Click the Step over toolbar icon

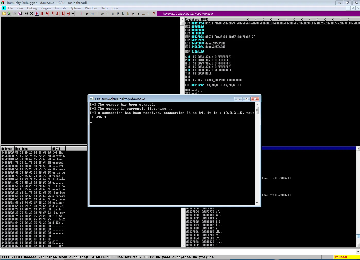pos(53,14)
